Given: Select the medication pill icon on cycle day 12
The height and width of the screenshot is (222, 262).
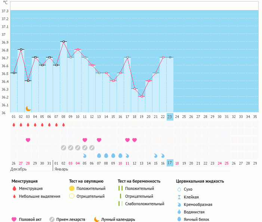Looking at the screenshot, I should pos(92,148).
